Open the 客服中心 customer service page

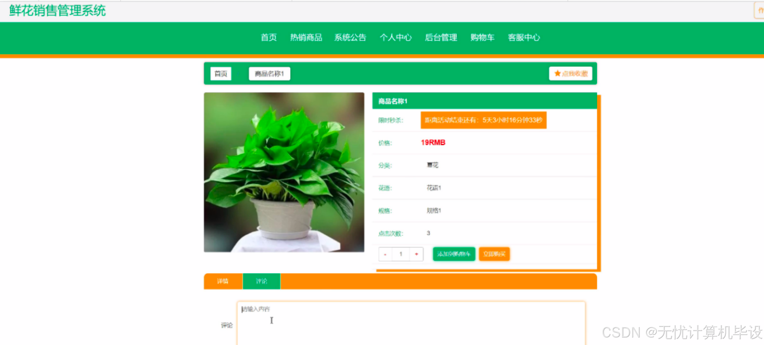tap(524, 38)
